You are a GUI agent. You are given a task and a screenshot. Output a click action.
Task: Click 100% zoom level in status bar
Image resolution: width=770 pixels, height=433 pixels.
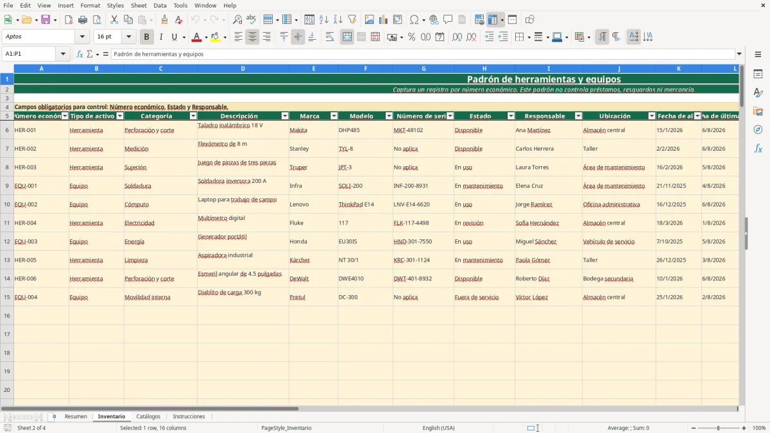(x=759, y=428)
